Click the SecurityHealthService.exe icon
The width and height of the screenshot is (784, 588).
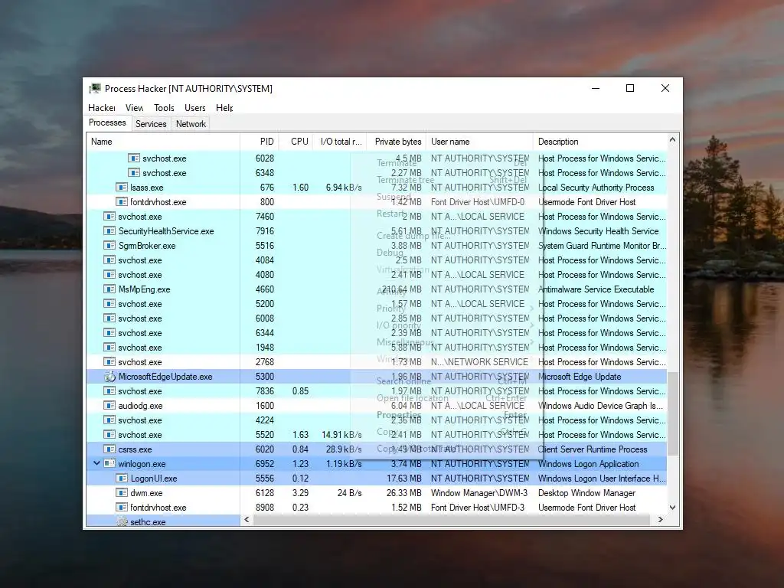109,231
